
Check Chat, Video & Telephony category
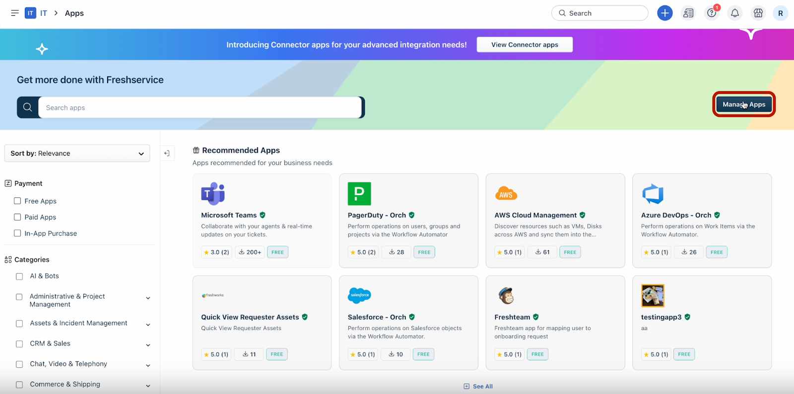click(19, 364)
